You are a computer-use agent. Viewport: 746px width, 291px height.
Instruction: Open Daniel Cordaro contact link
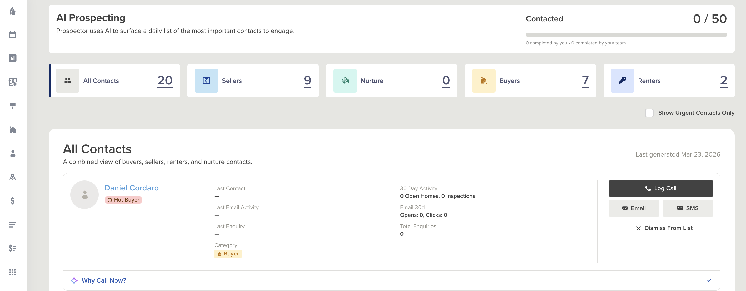131,188
